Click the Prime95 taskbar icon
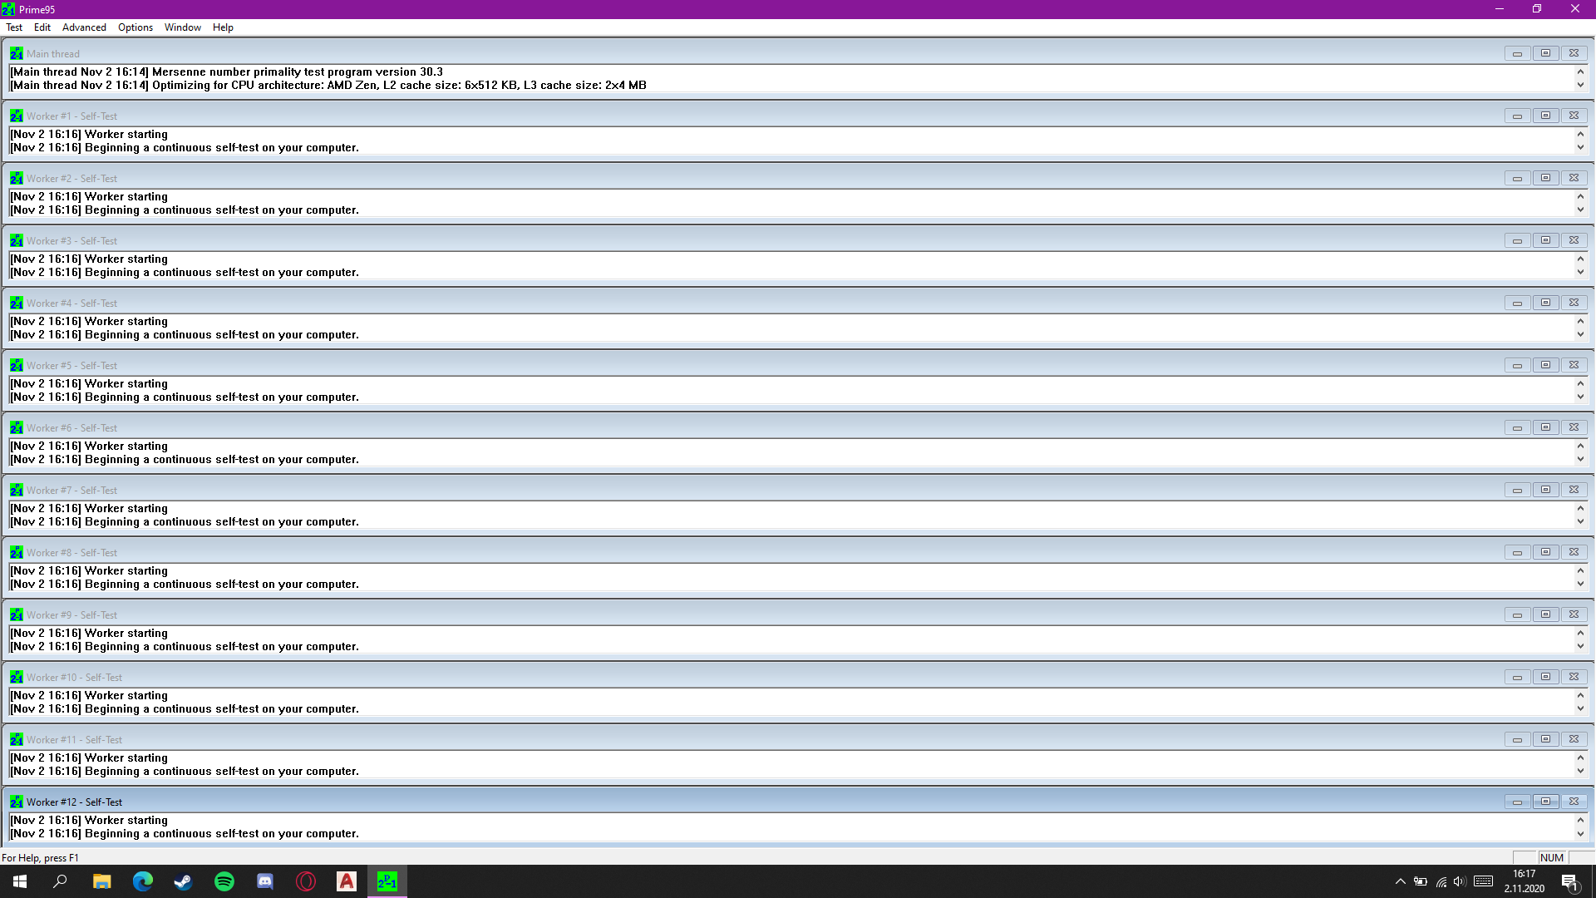Screen dimensions: 1596x898 pyautogui.click(x=387, y=881)
